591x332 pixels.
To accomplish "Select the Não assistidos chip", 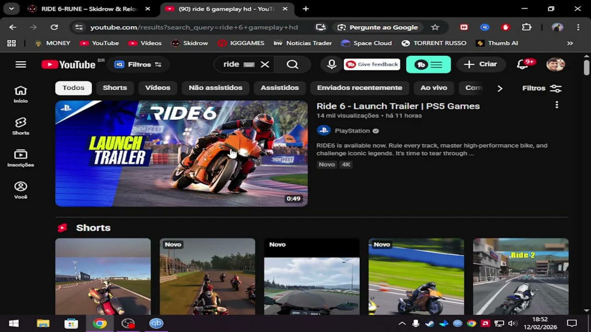I will [x=216, y=88].
